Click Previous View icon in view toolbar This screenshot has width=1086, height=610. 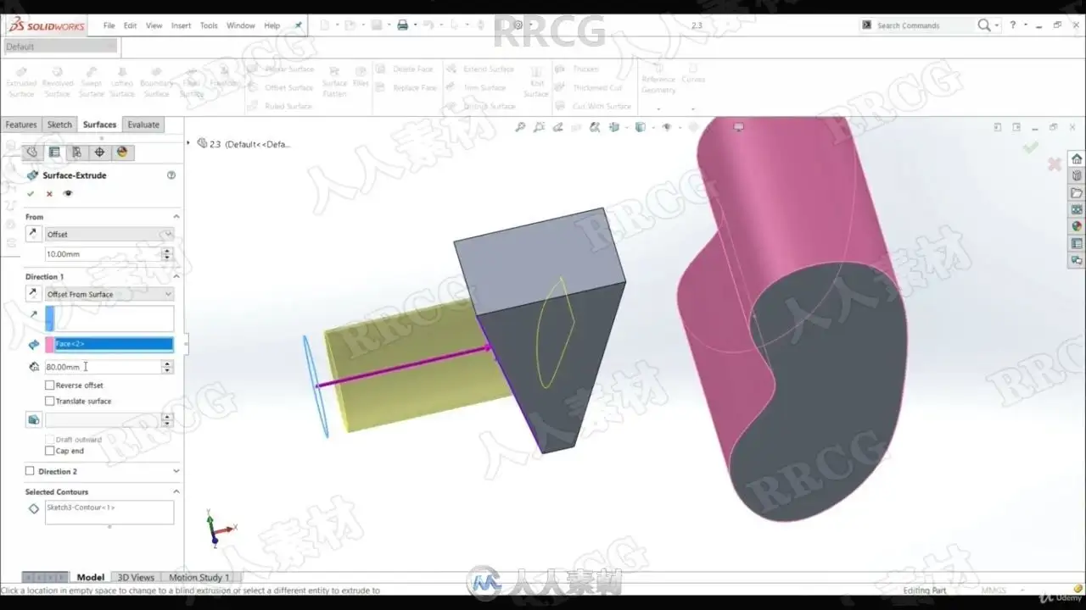(x=557, y=127)
